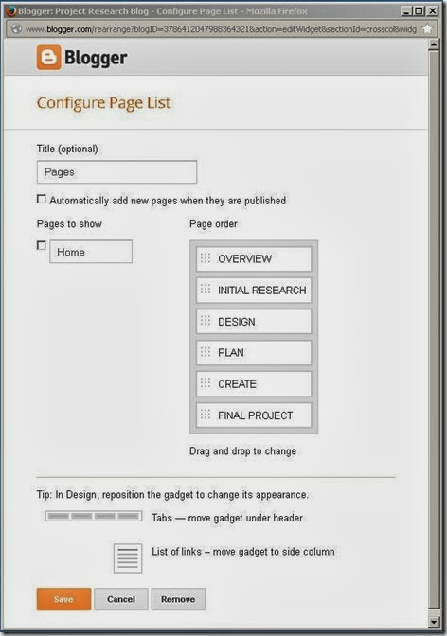Viewport: 447px width, 636px height.
Task: Click the vertical scrollbar track
Action: click(x=434, y=328)
